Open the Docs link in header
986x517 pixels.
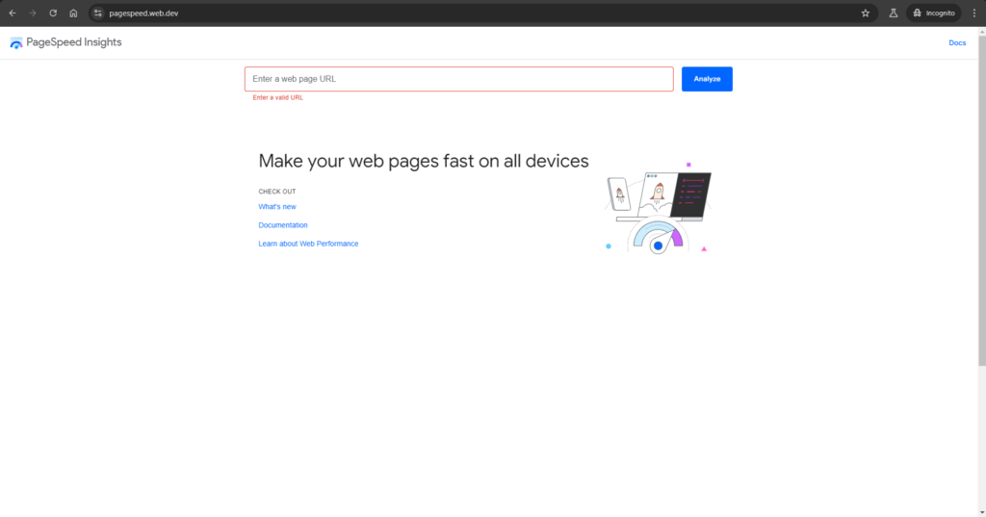click(x=957, y=42)
